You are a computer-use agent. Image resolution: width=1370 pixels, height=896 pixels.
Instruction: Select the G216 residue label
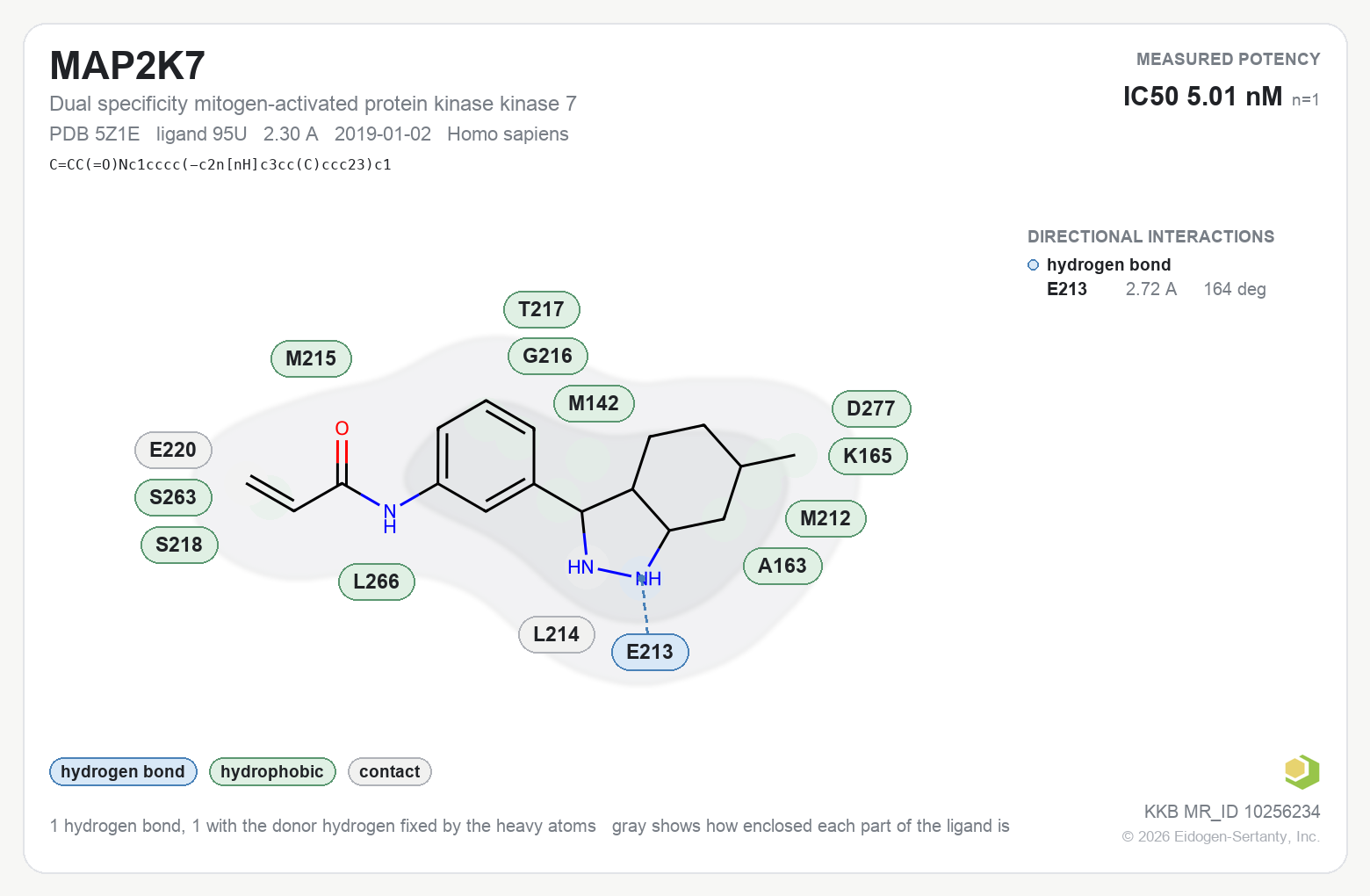click(x=547, y=356)
